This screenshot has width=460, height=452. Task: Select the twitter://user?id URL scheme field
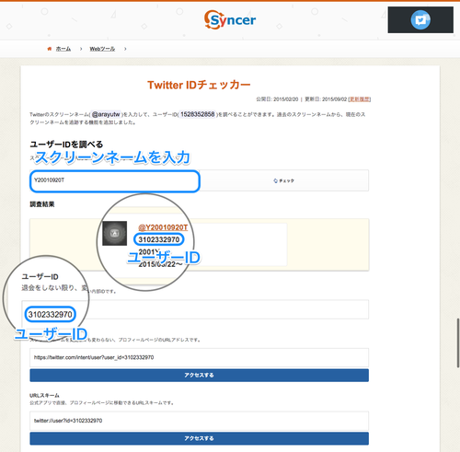coord(199,421)
